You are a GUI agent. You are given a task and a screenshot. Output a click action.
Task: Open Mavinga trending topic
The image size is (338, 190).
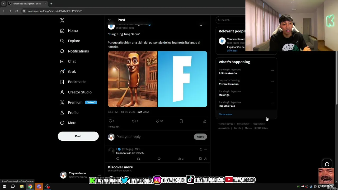tap(224, 95)
